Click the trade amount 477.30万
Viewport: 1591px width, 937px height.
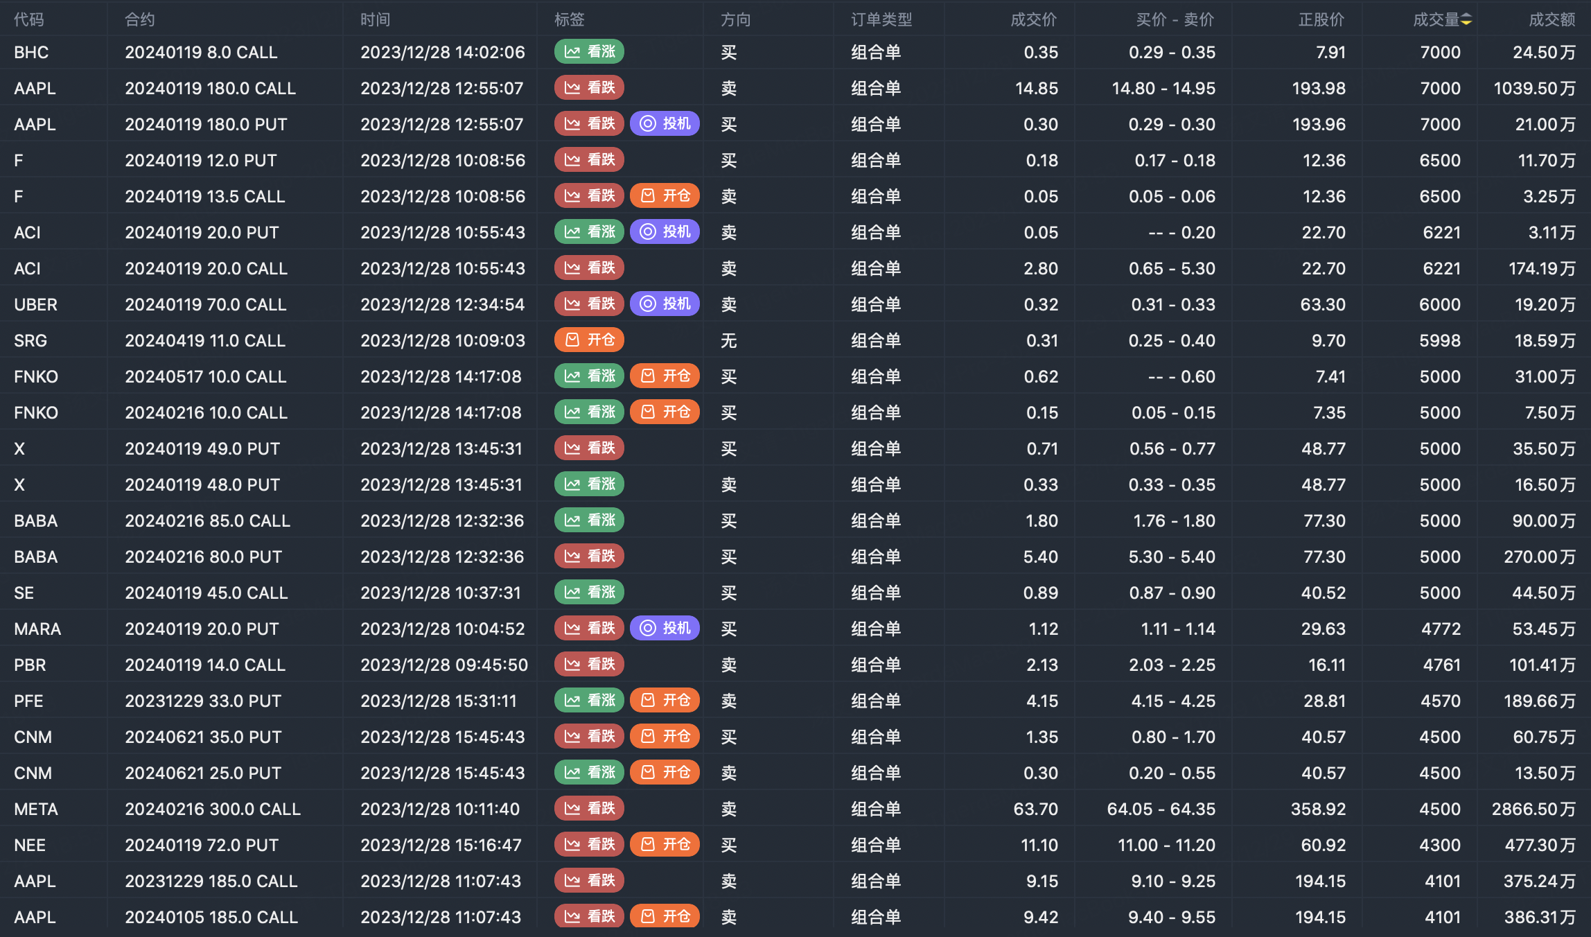click(x=1540, y=845)
